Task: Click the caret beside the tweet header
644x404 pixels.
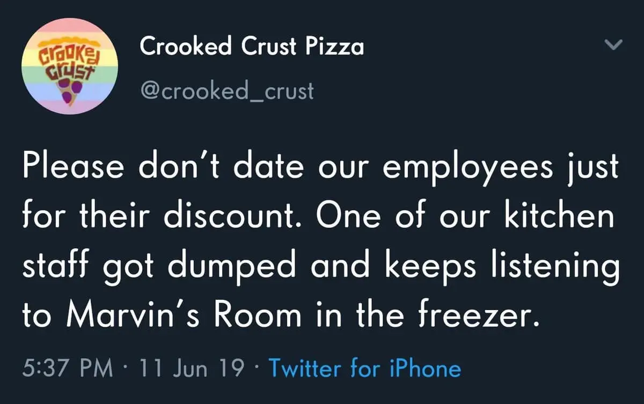Action: pos(614,46)
